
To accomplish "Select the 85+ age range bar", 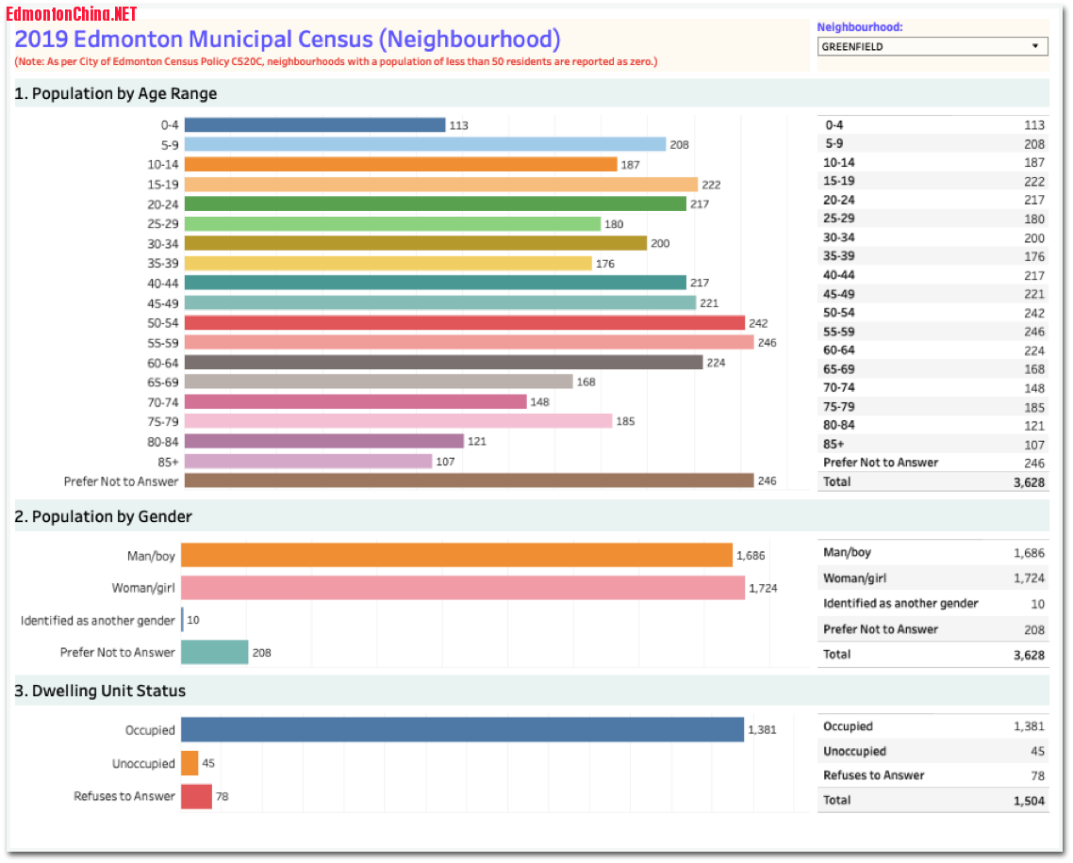I will [307, 462].
